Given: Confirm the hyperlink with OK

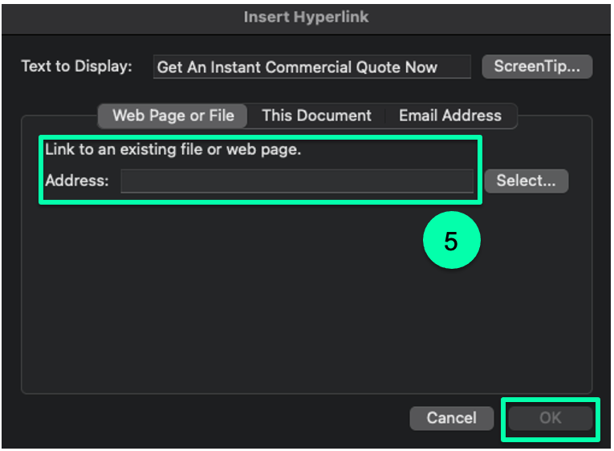Looking at the screenshot, I should point(550,418).
